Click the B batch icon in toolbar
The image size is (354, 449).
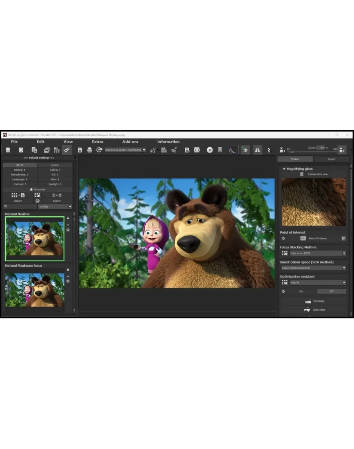tap(187, 150)
